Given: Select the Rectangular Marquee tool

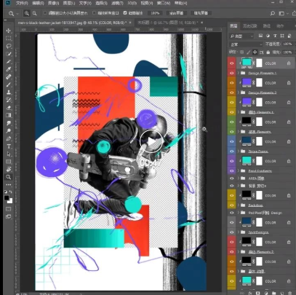Looking at the screenshot, I should click(9, 39).
